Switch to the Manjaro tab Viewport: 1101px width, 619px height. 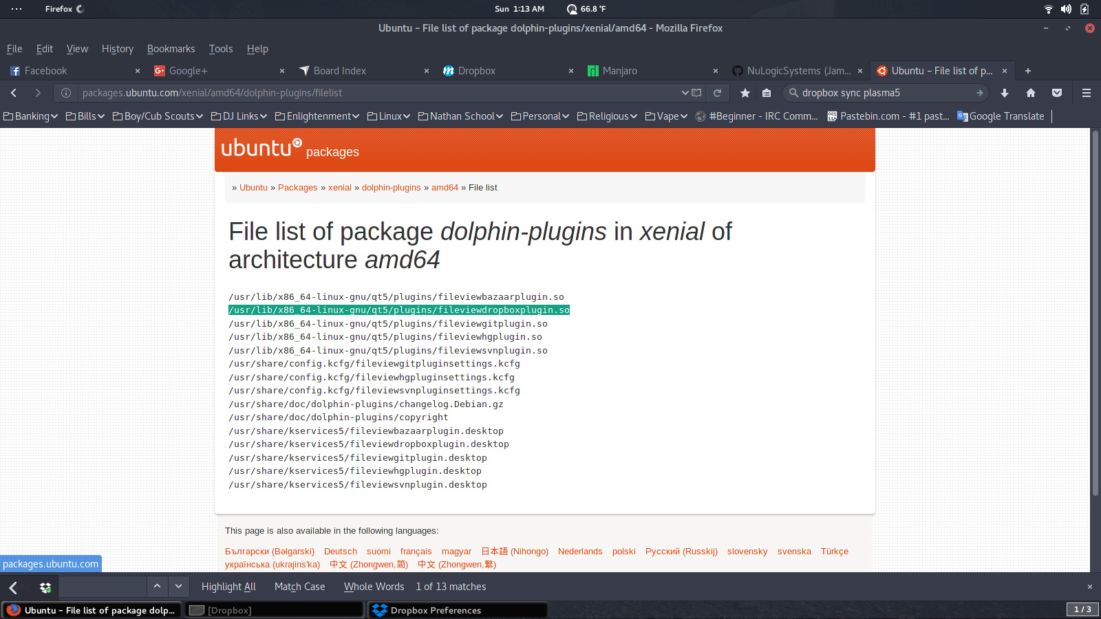[x=619, y=71]
